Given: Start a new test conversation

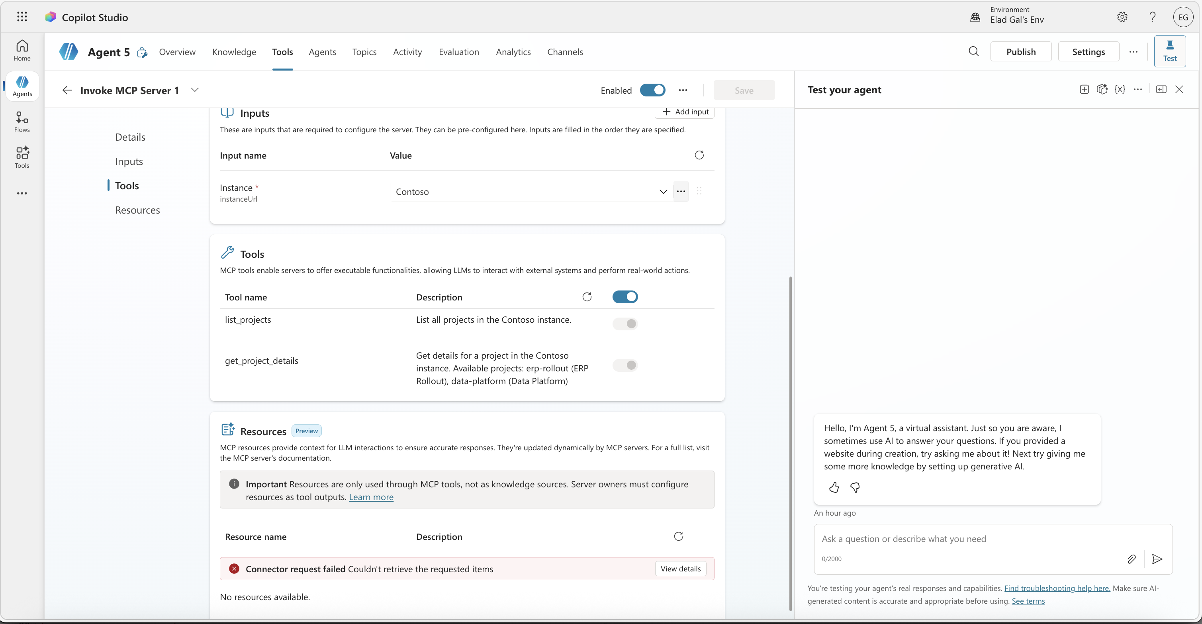Looking at the screenshot, I should [x=1084, y=89].
